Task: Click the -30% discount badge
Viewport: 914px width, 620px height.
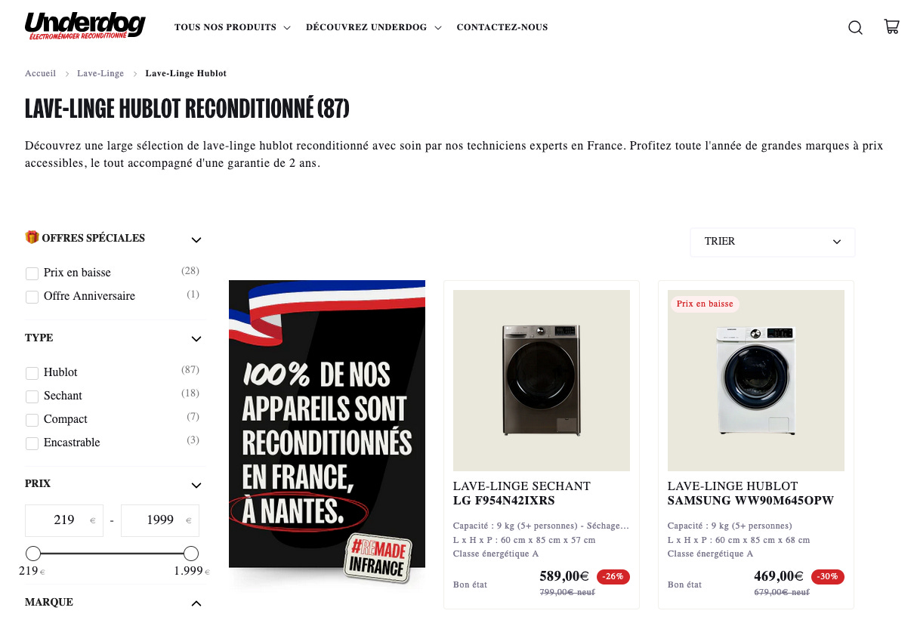Action: [x=828, y=576]
